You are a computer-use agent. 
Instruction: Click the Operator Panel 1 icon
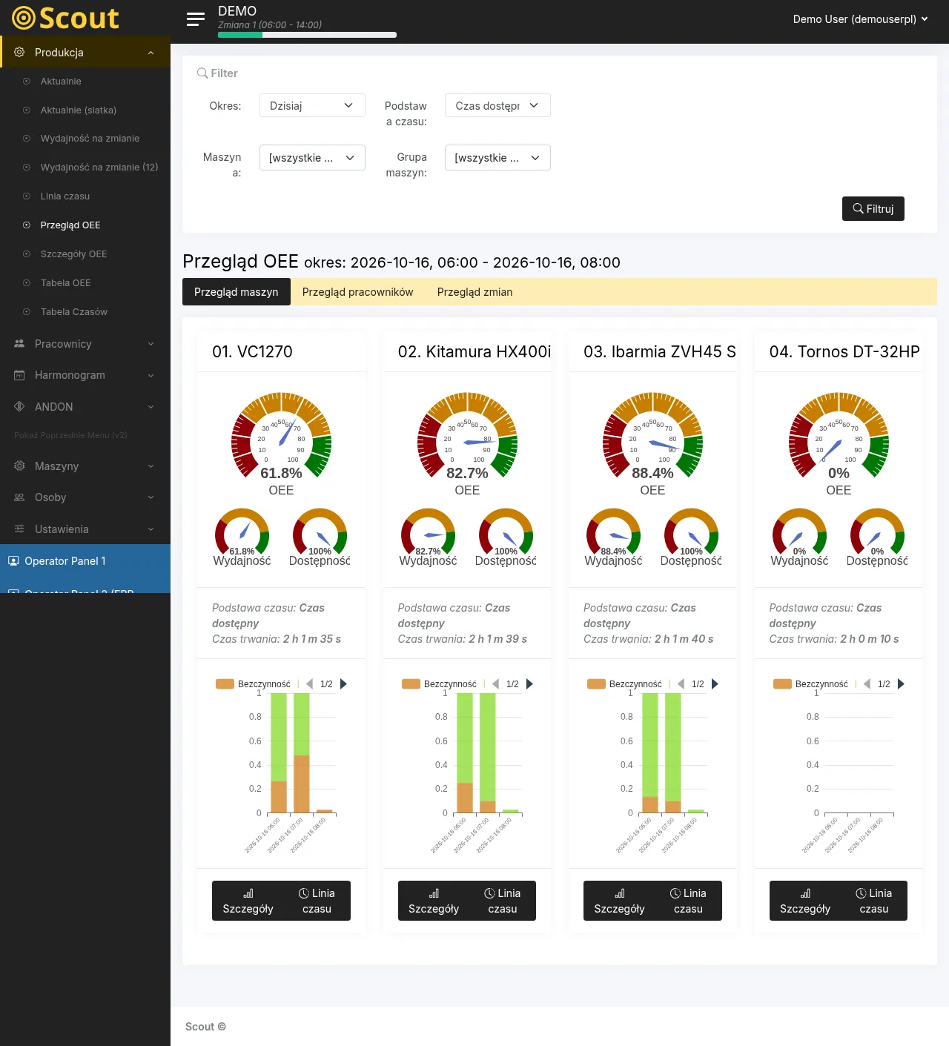click(13, 561)
